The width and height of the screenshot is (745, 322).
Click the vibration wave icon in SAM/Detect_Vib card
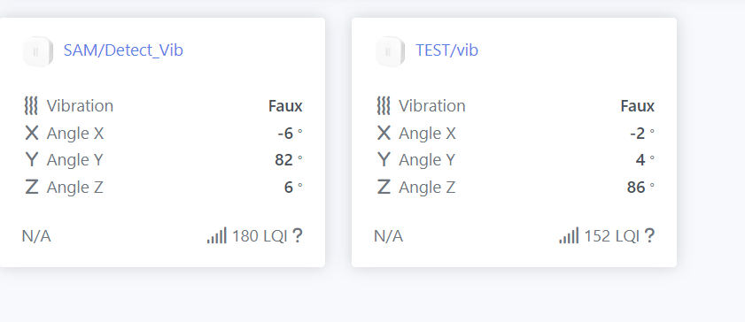pyautogui.click(x=31, y=106)
